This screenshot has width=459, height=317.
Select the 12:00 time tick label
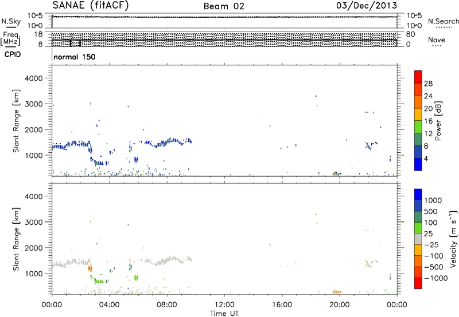tap(224, 305)
